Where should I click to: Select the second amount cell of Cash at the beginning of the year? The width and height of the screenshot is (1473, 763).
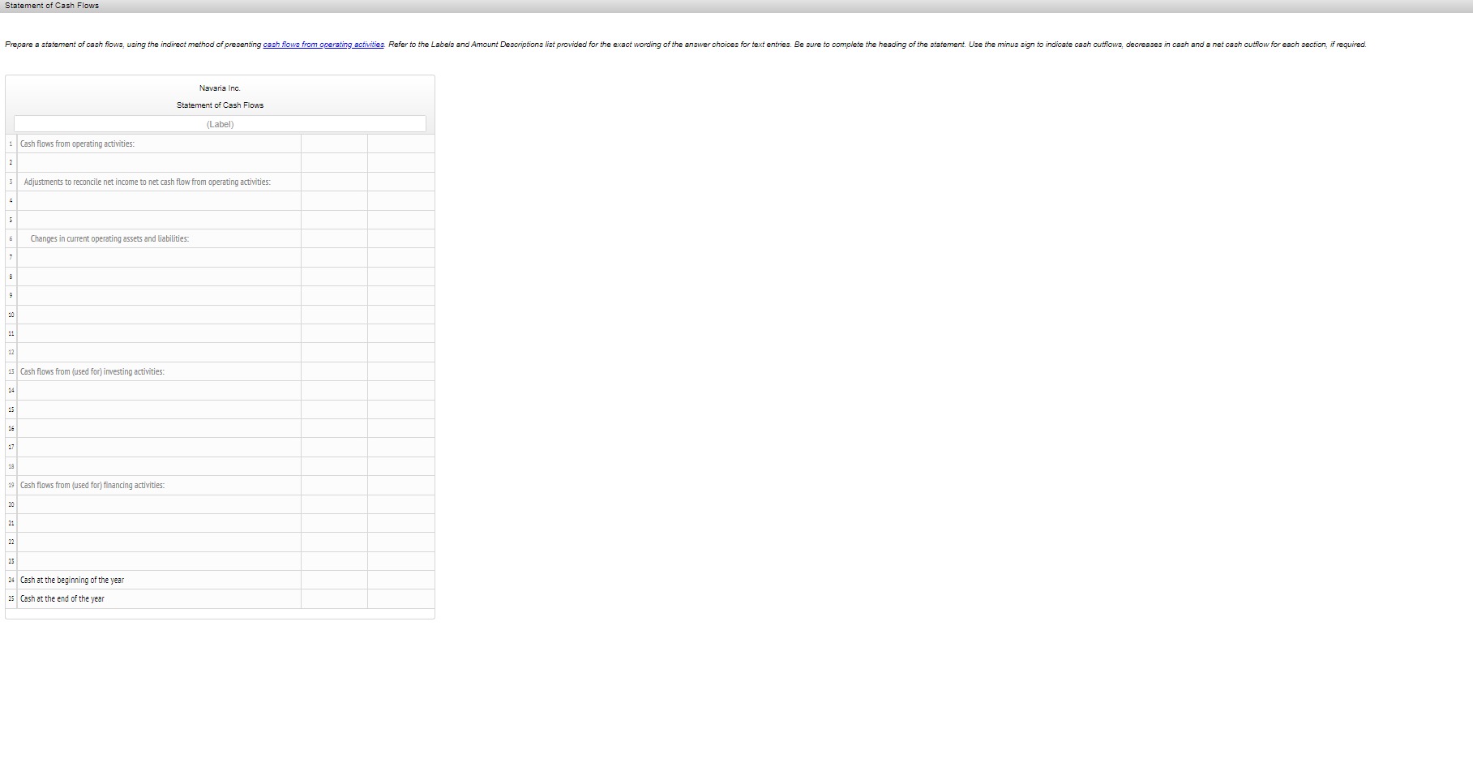point(401,580)
